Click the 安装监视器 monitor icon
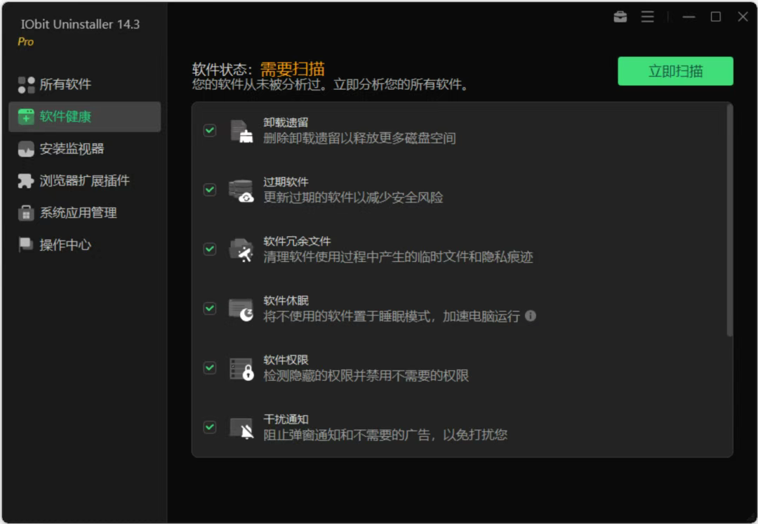Image resolution: width=758 pixels, height=524 pixels. click(26, 149)
